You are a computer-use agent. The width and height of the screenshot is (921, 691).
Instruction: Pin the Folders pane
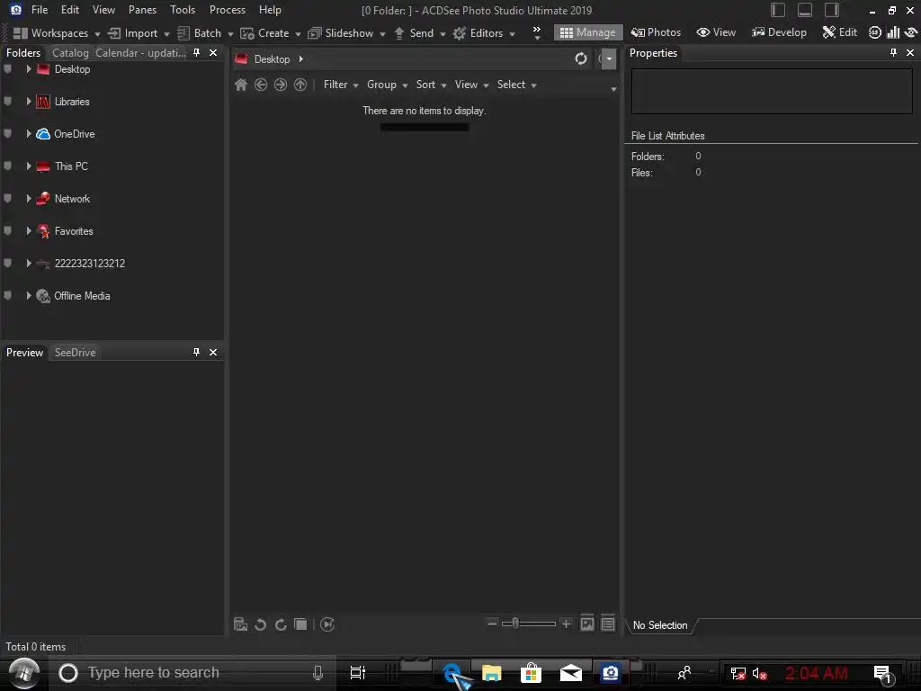(197, 53)
